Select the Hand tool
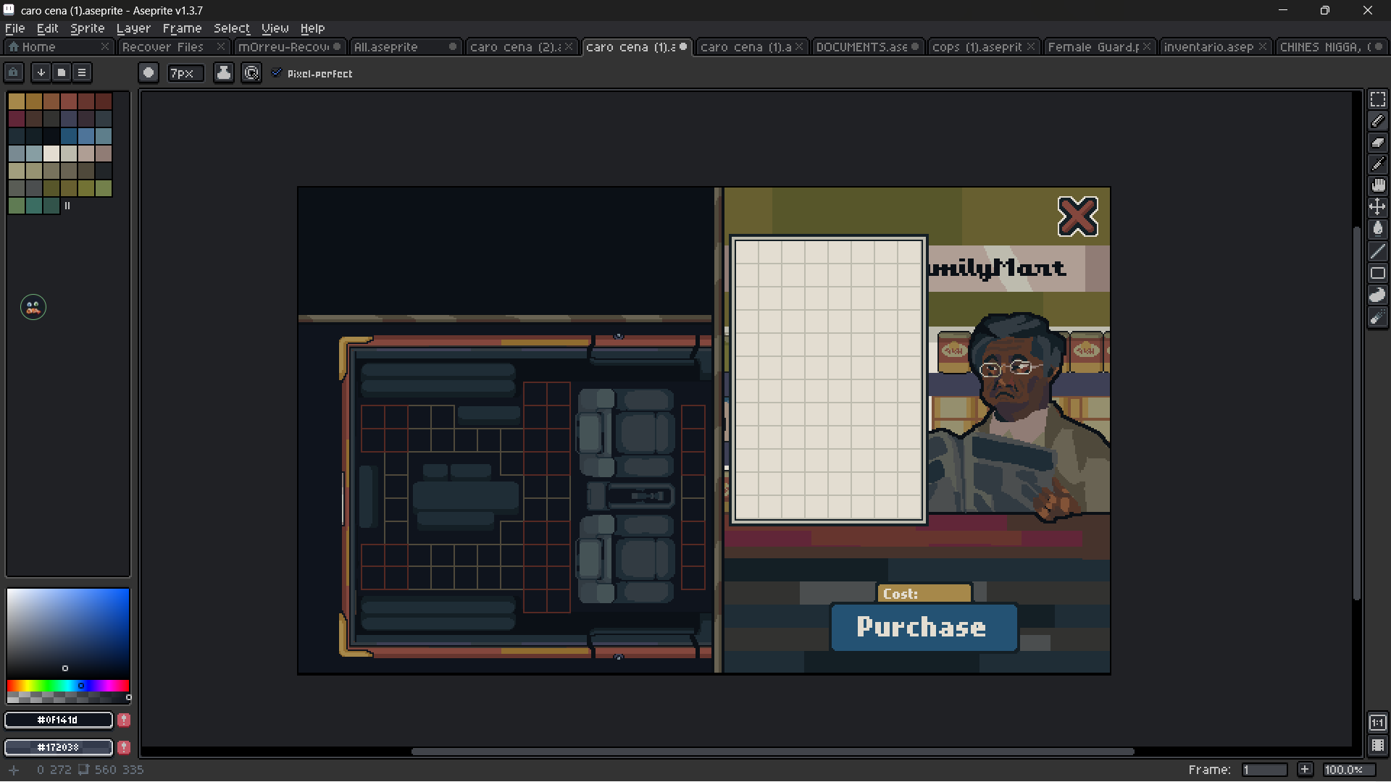The height and width of the screenshot is (782, 1391). (1377, 185)
